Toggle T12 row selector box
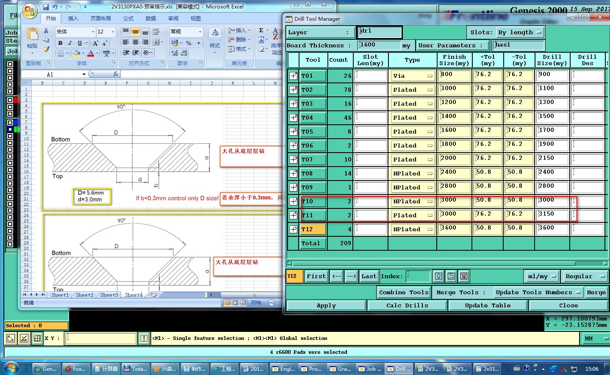The image size is (610, 375). pyautogui.click(x=293, y=229)
